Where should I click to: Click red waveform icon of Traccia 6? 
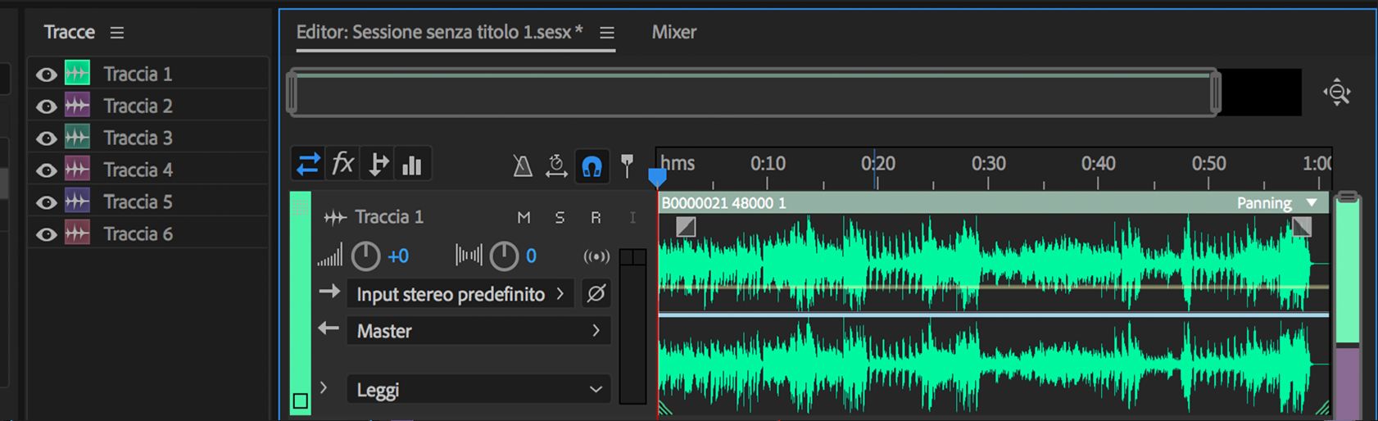coord(77,233)
